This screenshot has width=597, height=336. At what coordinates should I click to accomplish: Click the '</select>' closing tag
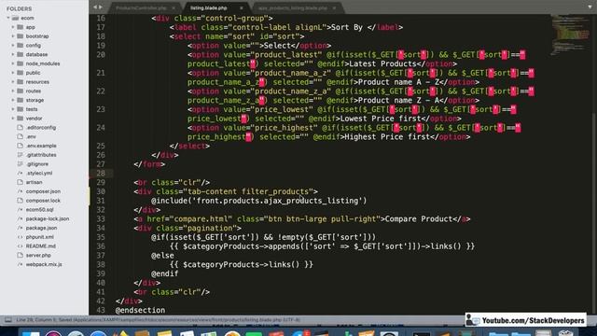[x=189, y=146]
